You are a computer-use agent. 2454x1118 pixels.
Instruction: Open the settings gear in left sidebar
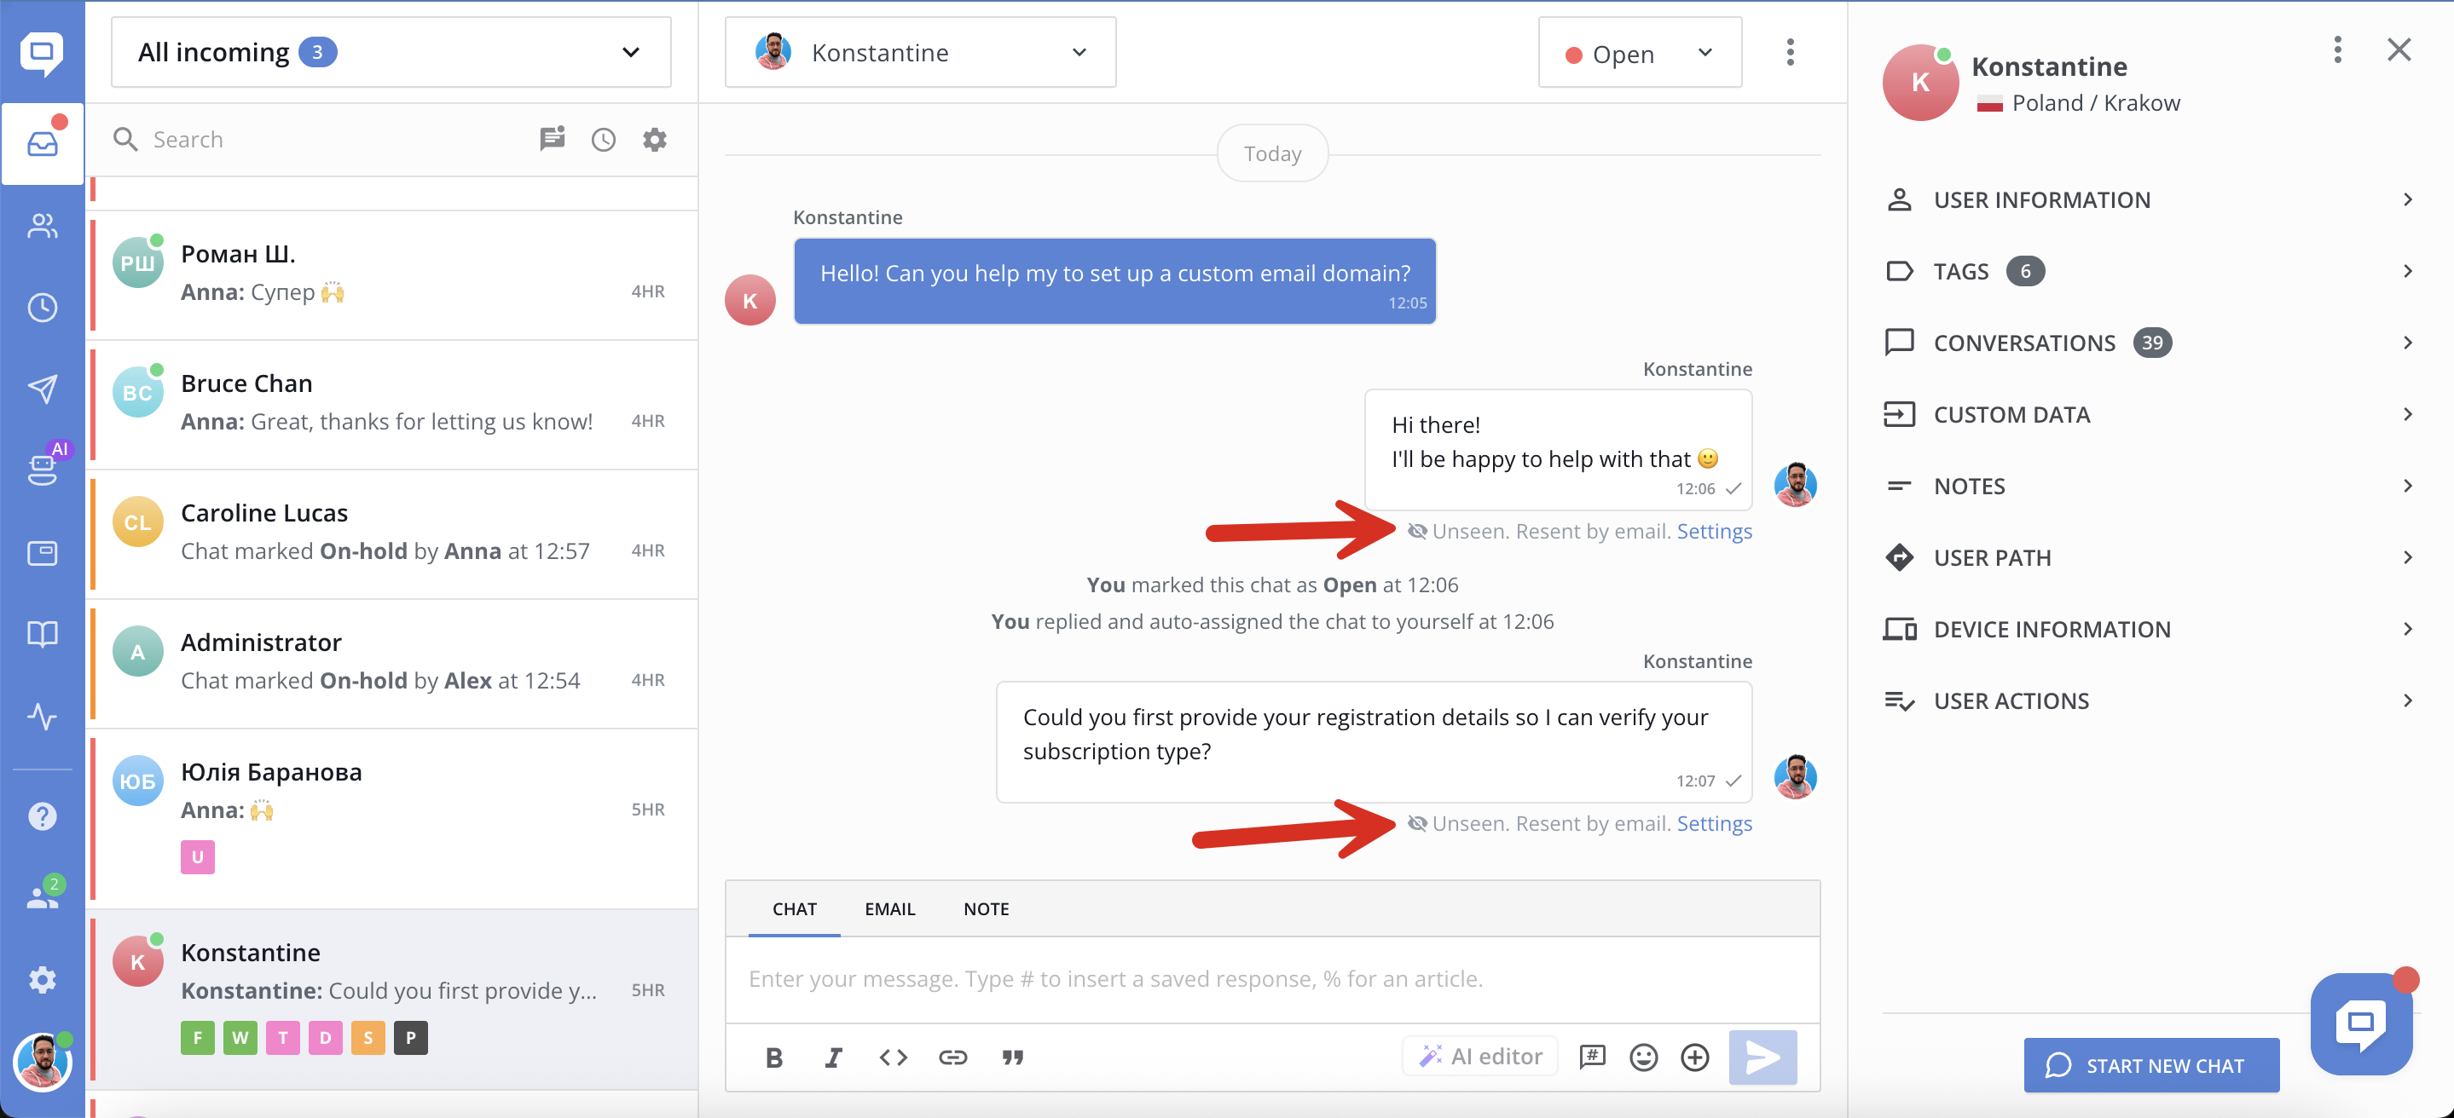[x=43, y=979]
